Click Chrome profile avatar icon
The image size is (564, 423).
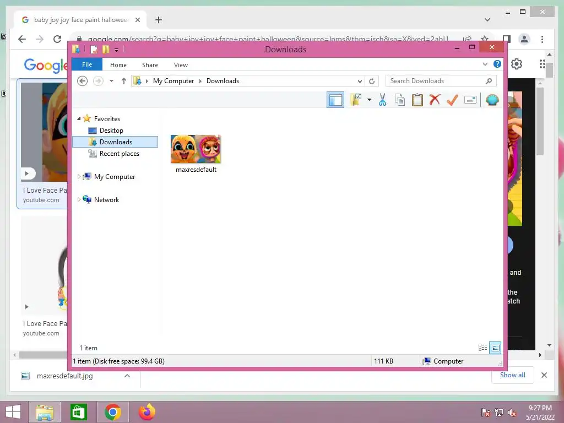click(524, 39)
